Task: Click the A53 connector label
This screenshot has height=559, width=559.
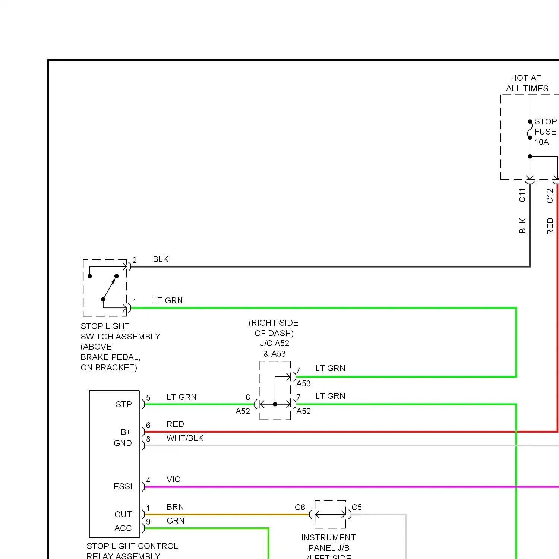Action: click(303, 383)
